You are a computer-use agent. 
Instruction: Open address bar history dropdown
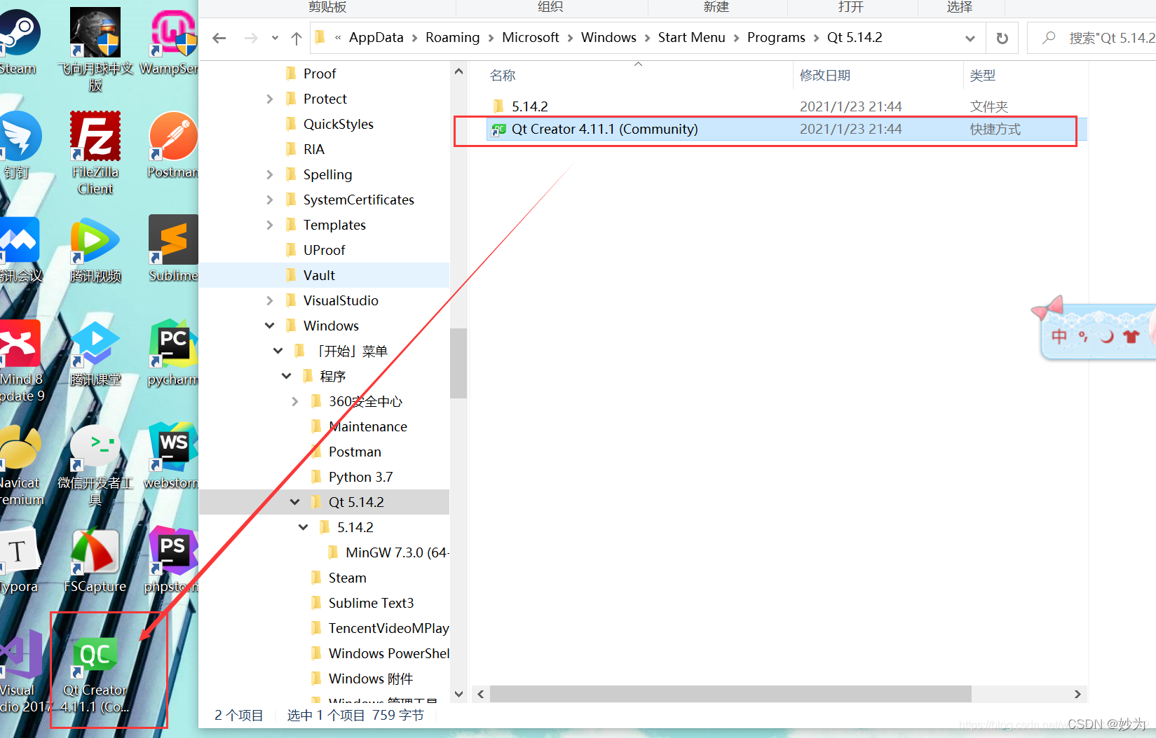pyautogui.click(x=970, y=38)
